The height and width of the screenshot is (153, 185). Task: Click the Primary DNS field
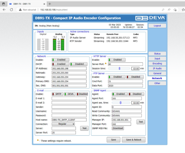tap(69, 81)
